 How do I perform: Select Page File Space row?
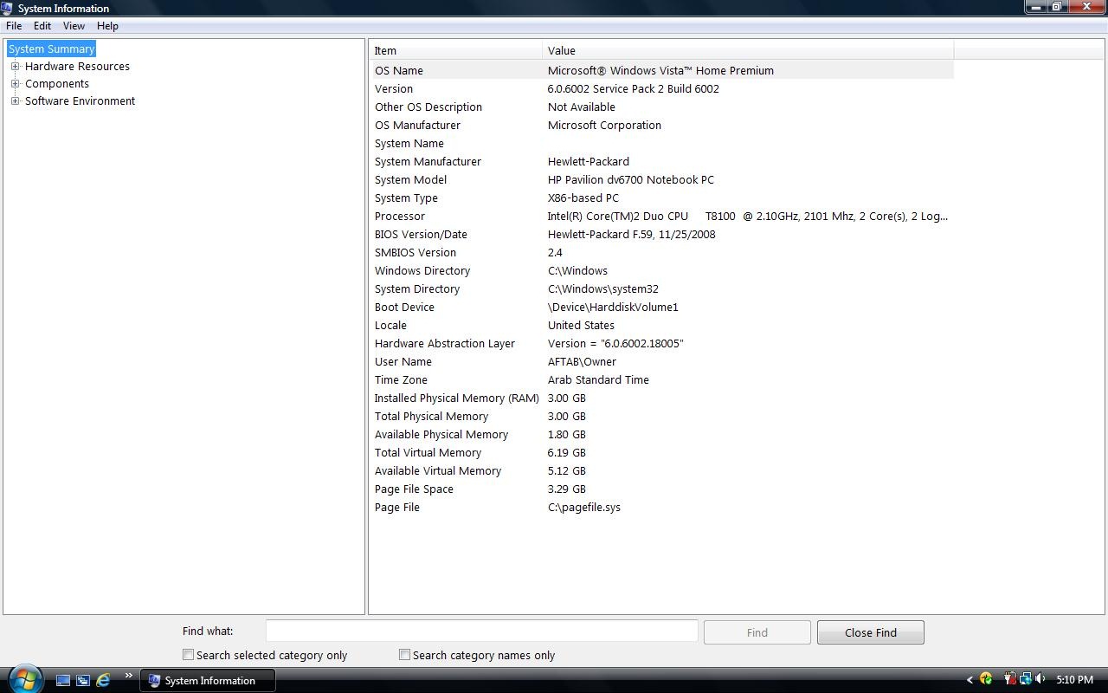(662, 489)
